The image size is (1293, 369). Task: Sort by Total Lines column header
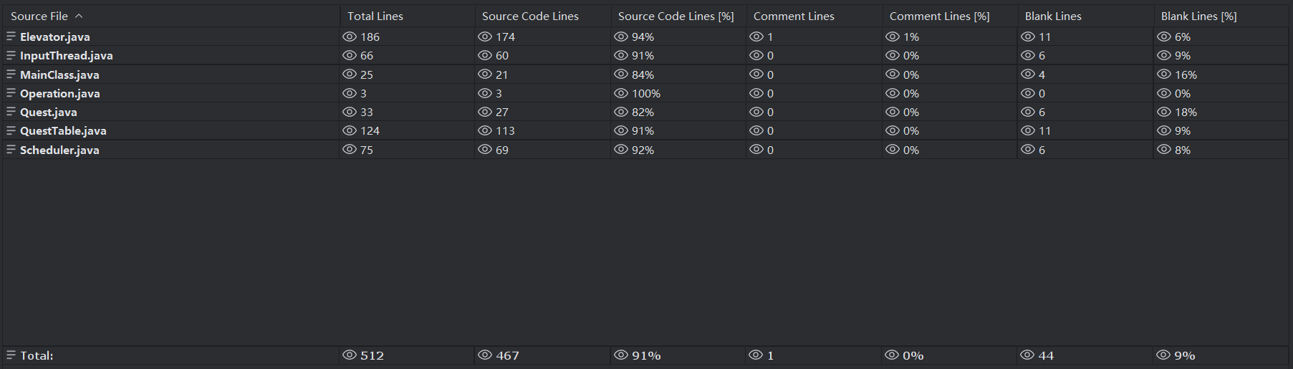pyautogui.click(x=375, y=16)
